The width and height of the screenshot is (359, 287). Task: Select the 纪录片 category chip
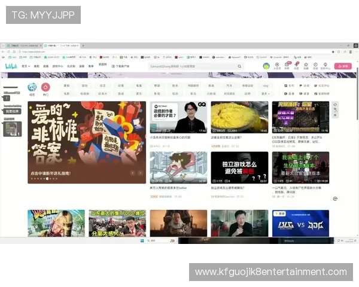(102, 94)
